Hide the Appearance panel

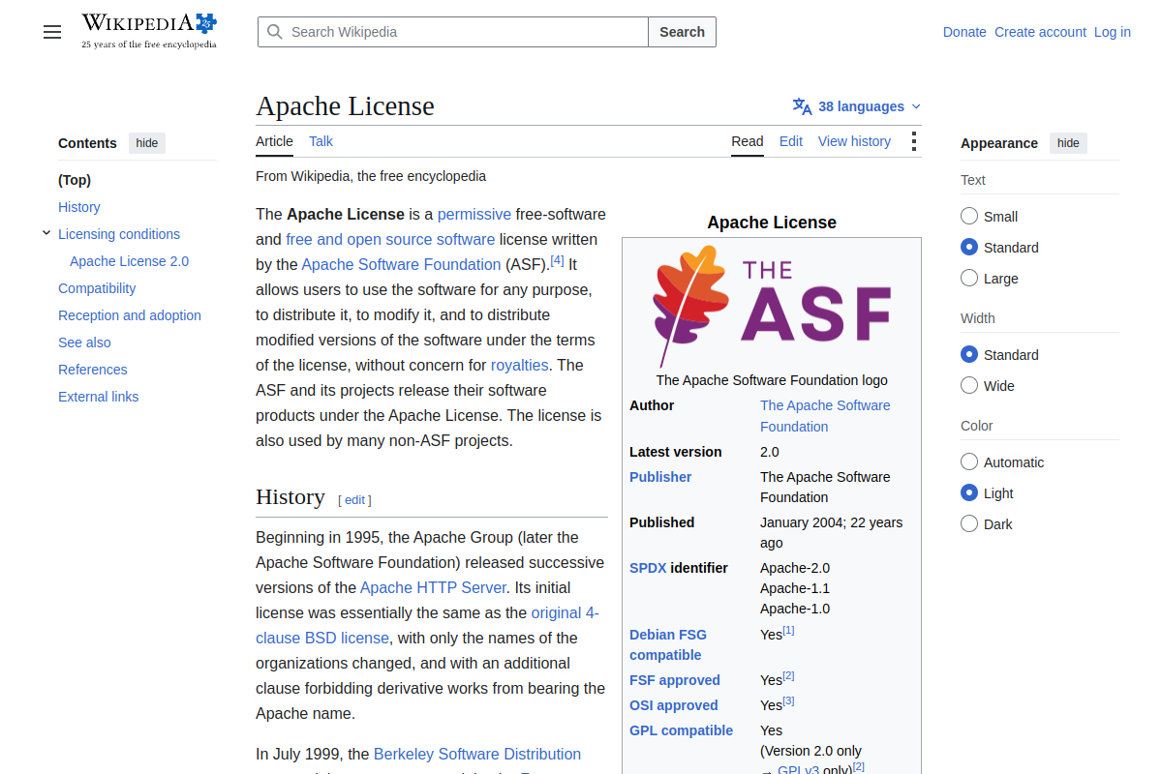(1068, 143)
